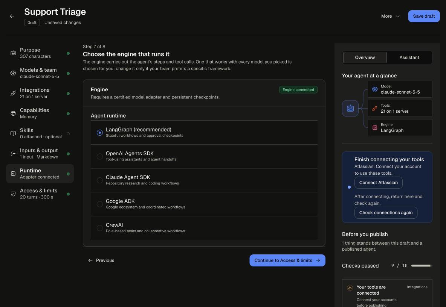The image size is (446, 307).
Task: Click the Checks passed progress bar
Action: pyautogui.click(x=422, y=266)
